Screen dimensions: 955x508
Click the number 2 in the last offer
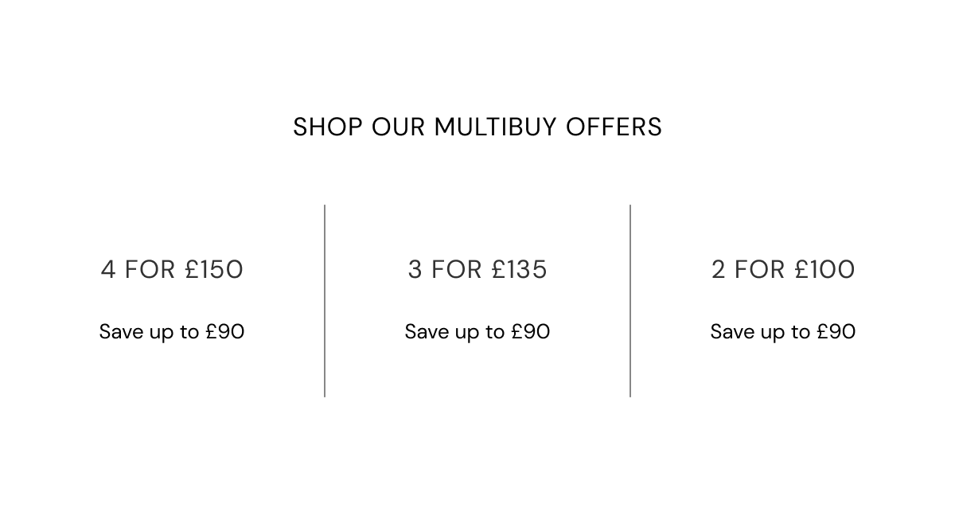tap(719, 269)
